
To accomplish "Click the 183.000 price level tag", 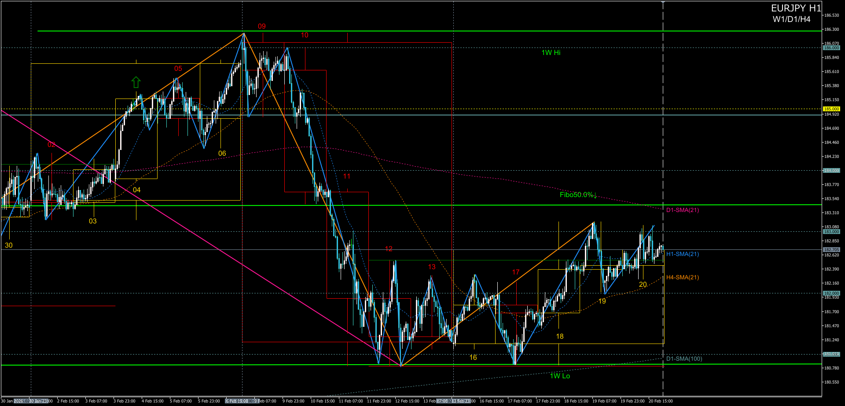I will tap(831, 232).
